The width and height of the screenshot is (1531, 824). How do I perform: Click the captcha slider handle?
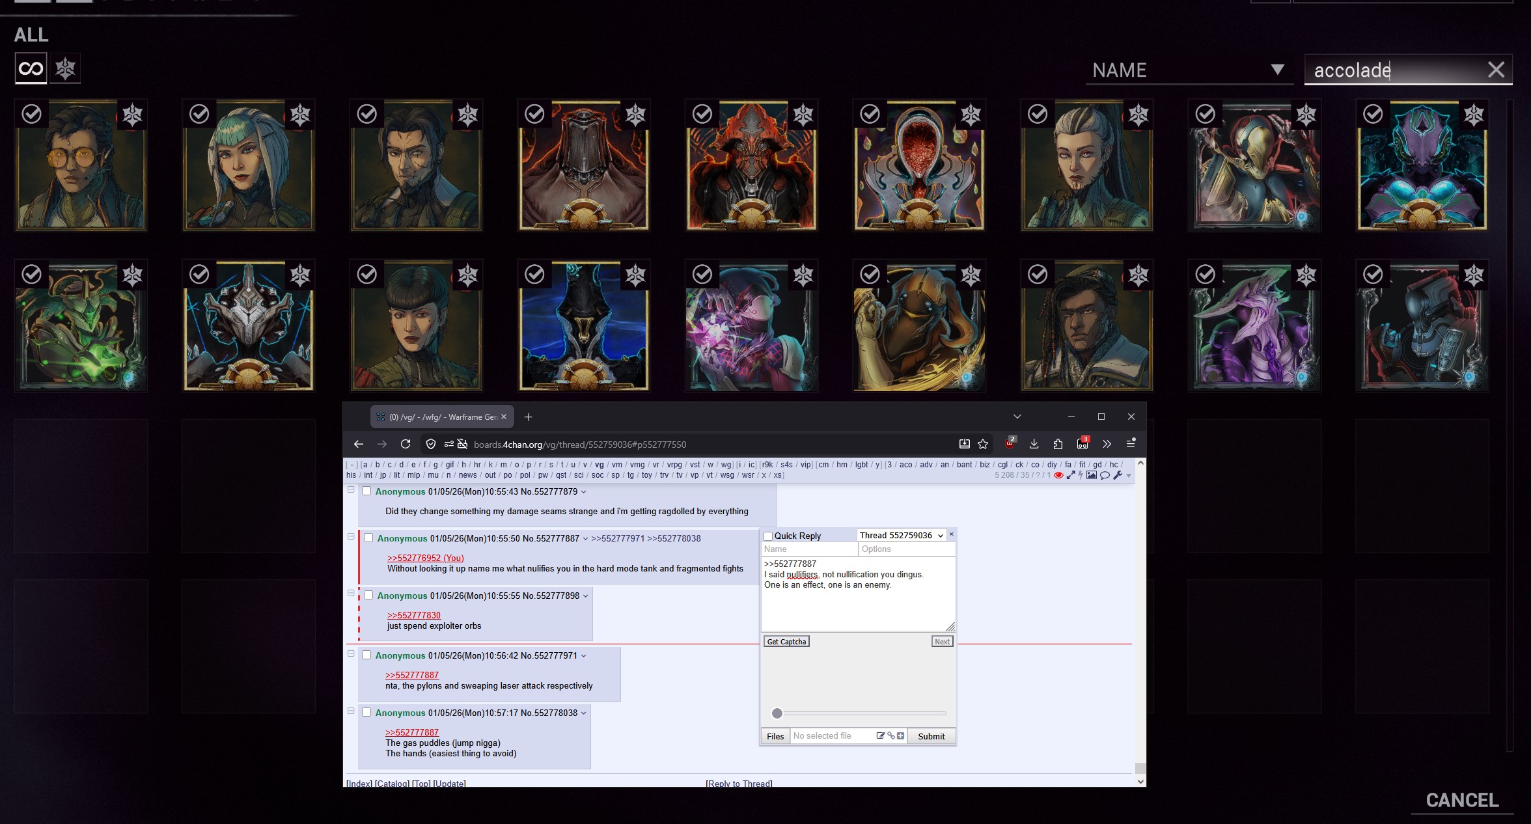(777, 713)
